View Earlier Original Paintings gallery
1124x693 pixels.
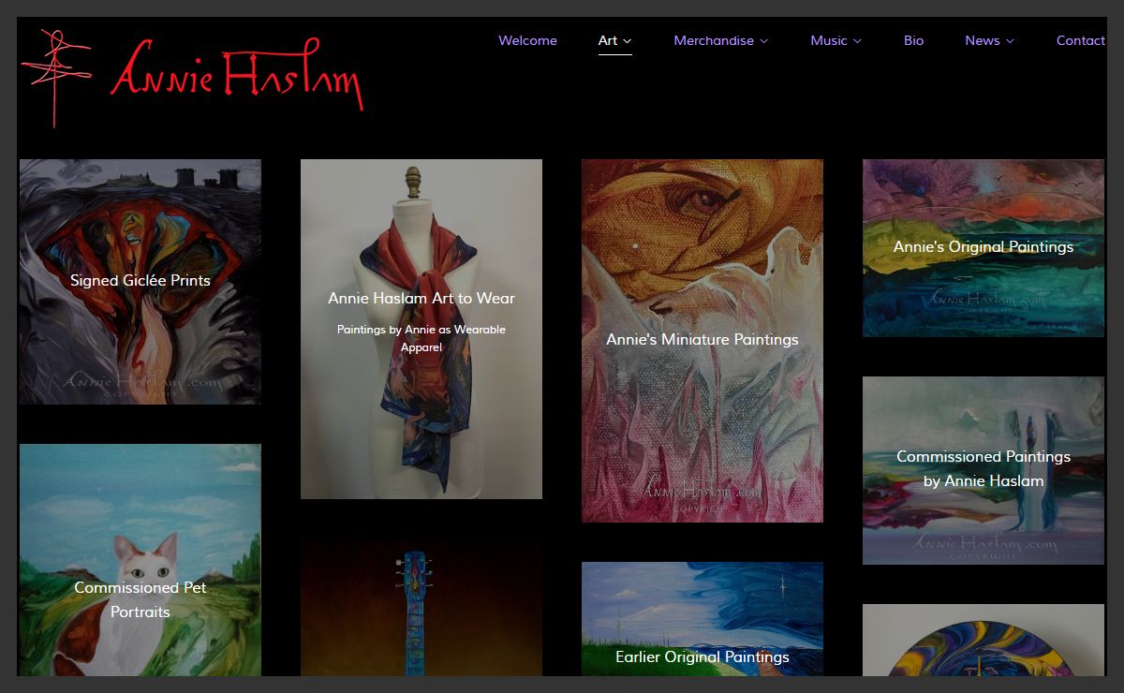coord(702,619)
